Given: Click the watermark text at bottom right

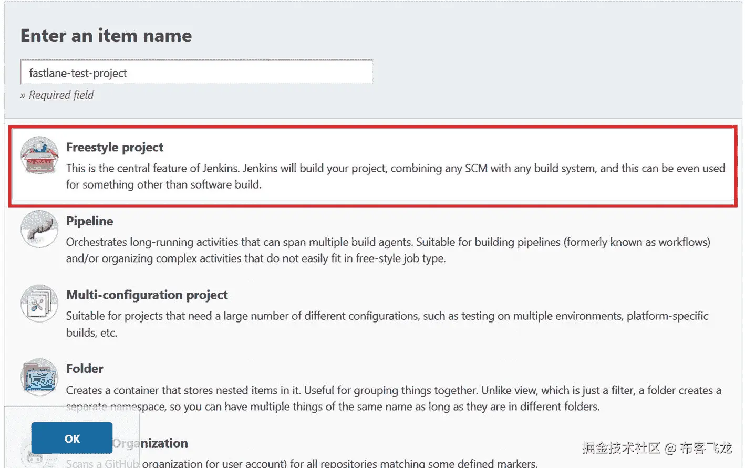Looking at the screenshot, I should point(657,448).
